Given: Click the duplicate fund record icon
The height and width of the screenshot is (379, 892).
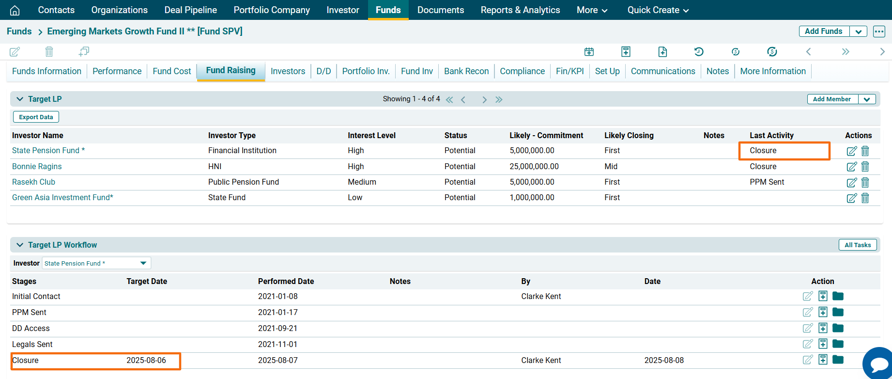Looking at the screenshot, I should click(x=84, y=51).
